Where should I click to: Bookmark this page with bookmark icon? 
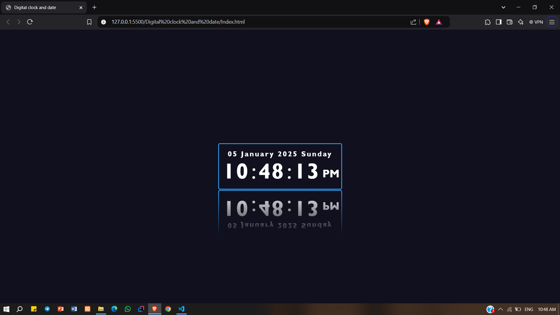[89, 22]
